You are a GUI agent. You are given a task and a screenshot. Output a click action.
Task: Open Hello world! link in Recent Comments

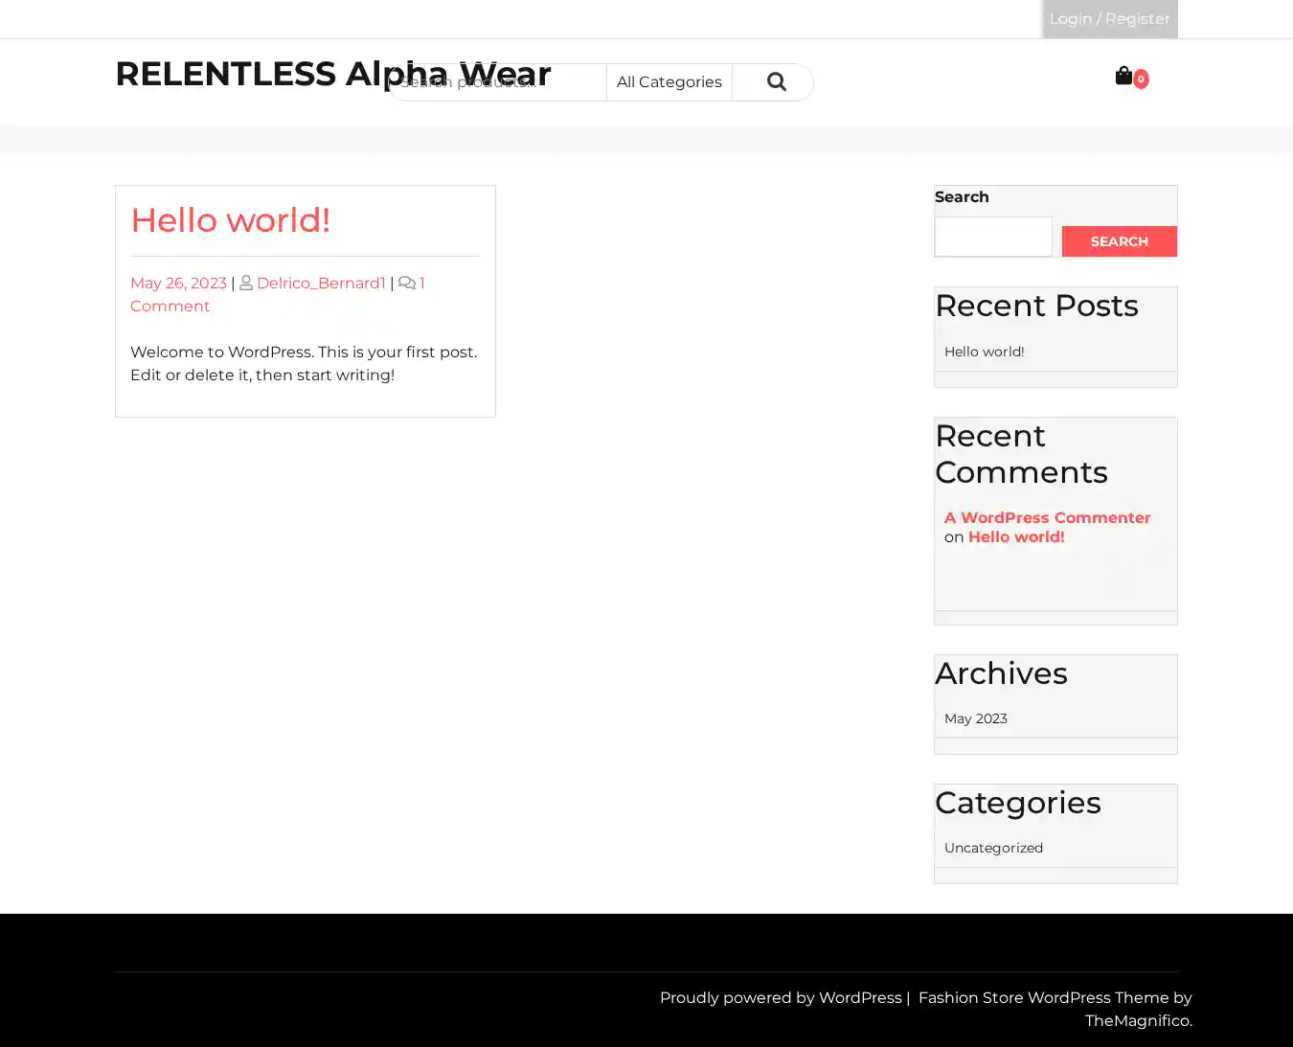click(x=1016, y=536)
